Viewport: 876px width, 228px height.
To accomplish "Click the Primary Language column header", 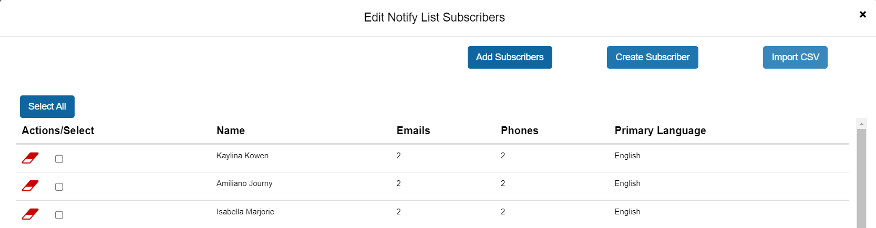I will pos(660,131).
